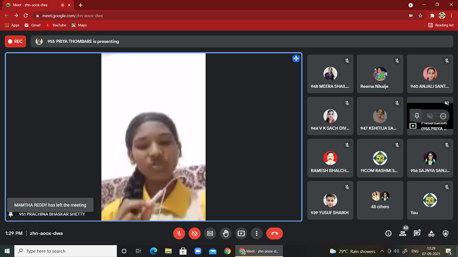This screenshot has height=257, width=458.
Task: Open the Activities panel
Action: 431,233
